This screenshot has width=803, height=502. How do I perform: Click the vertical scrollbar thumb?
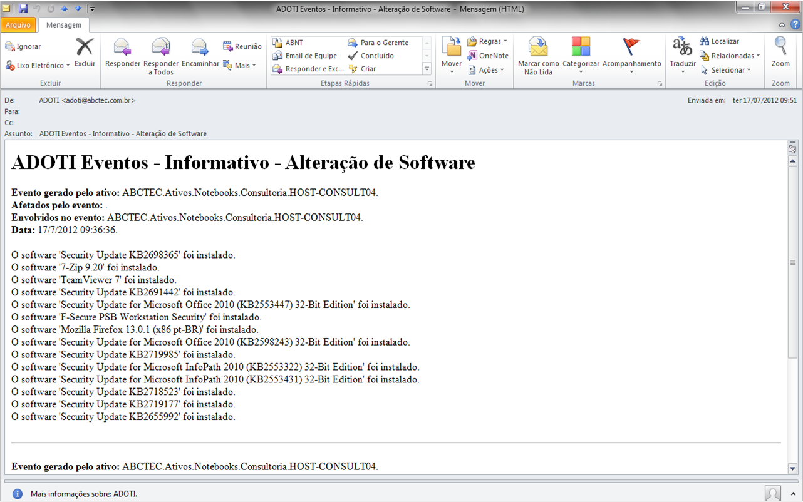point(792,262)
